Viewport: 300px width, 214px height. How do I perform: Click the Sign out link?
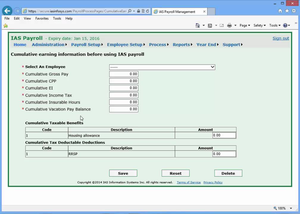coord(281,38)
